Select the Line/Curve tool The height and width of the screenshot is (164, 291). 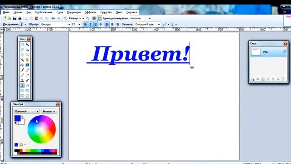[27, 85]
